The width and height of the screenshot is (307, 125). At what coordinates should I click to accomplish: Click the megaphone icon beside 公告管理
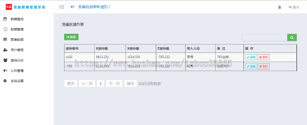5,71
